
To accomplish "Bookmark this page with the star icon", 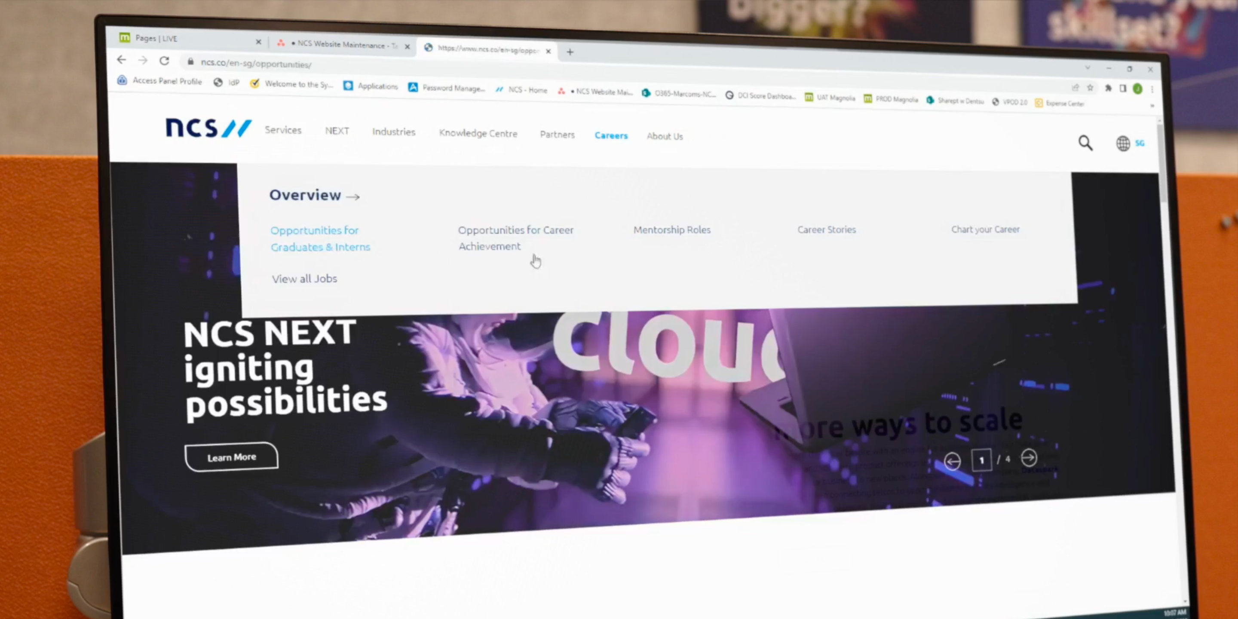I will click(x=1091, y=87).
